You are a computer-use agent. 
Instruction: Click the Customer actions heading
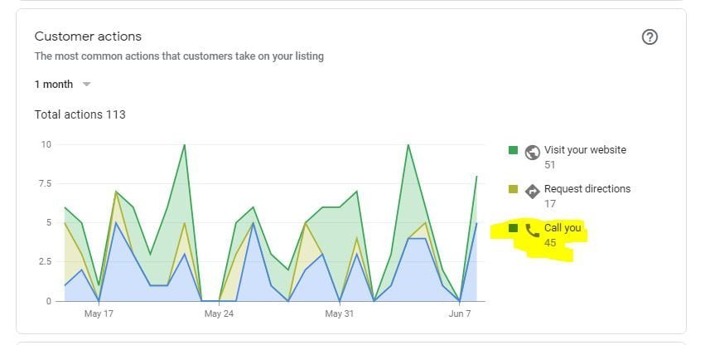point(88,36)
